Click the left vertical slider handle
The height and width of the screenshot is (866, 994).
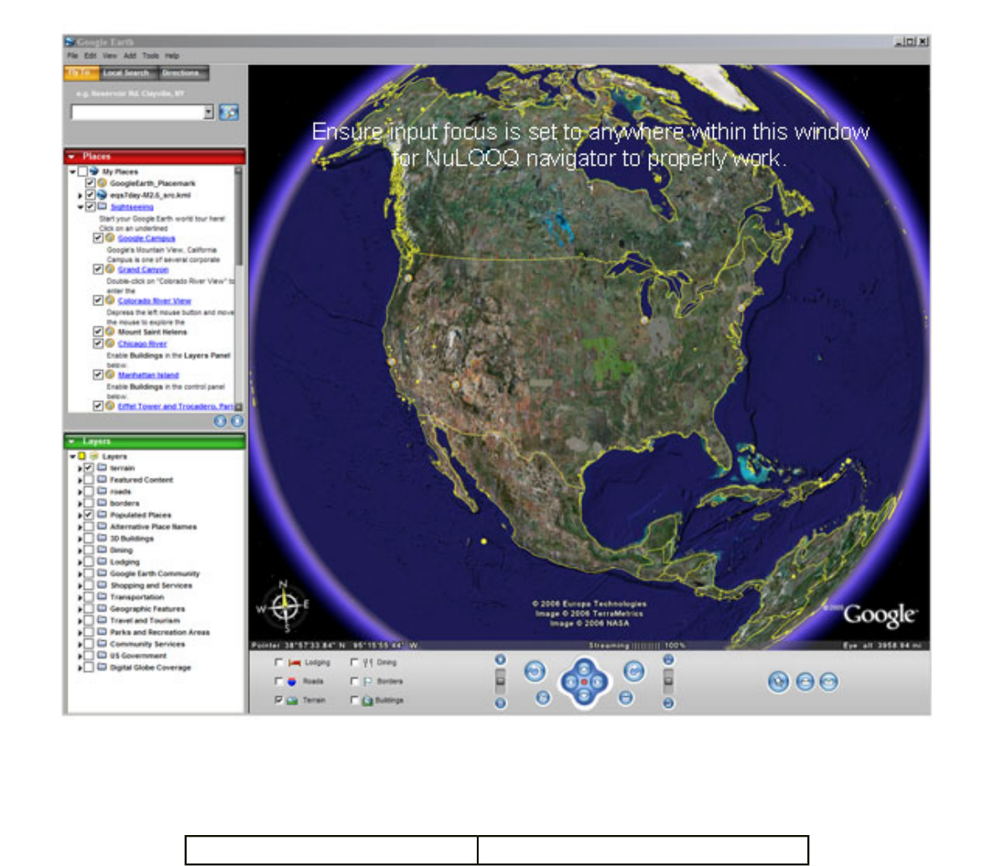(500, 680)
